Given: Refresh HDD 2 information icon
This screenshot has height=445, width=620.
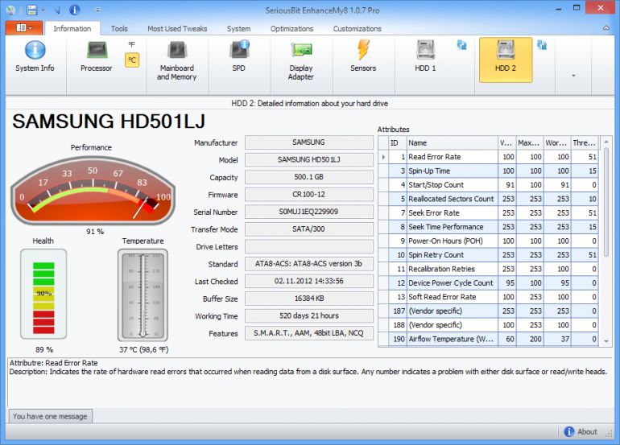Looking at the screenshot, I should [x=542, y=44].
